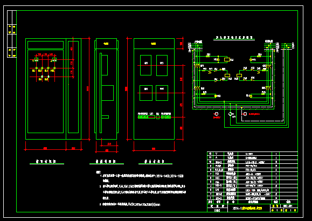
Task: Select the upper-left breaker box in rear view
Action: [x=145, y=66]
